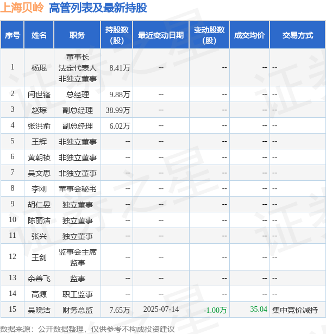Click the name 李刚
This screenshot has height=334, width=326.
(x=39, y=189)
